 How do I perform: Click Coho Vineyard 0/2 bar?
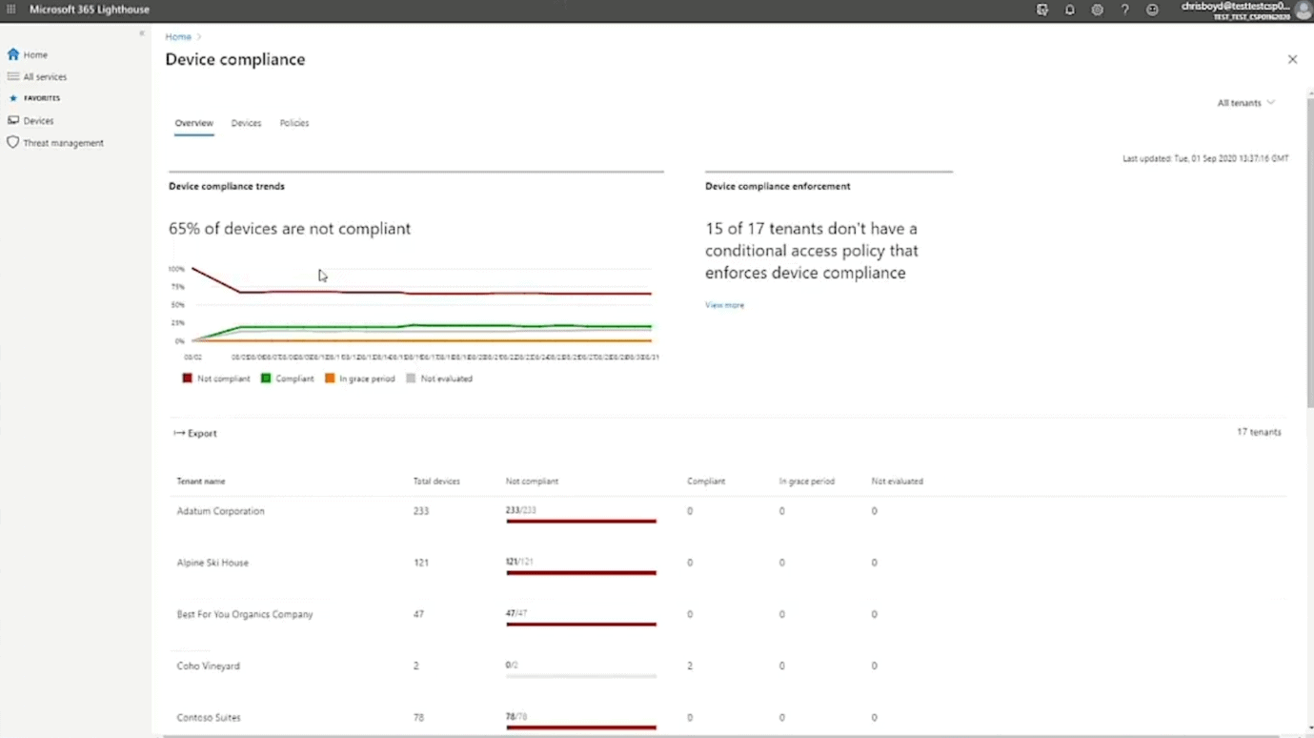pos(581,676)
